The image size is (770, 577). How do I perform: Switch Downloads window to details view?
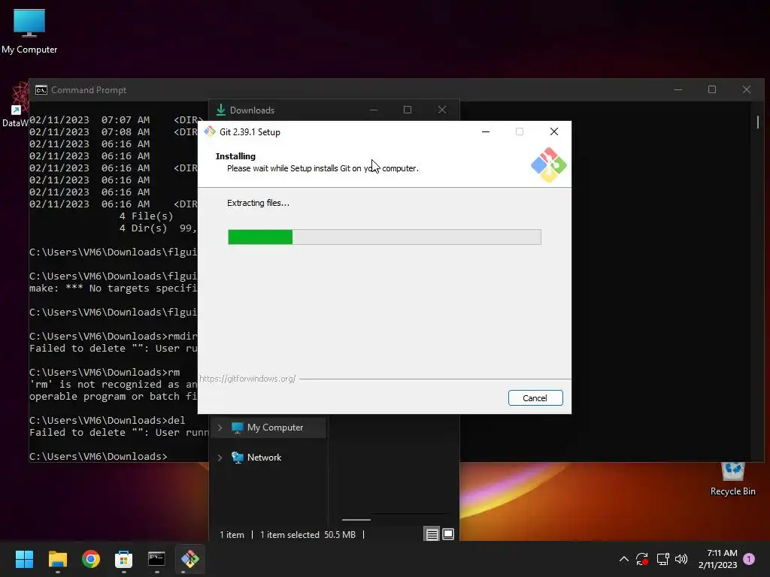click(432, 534)
